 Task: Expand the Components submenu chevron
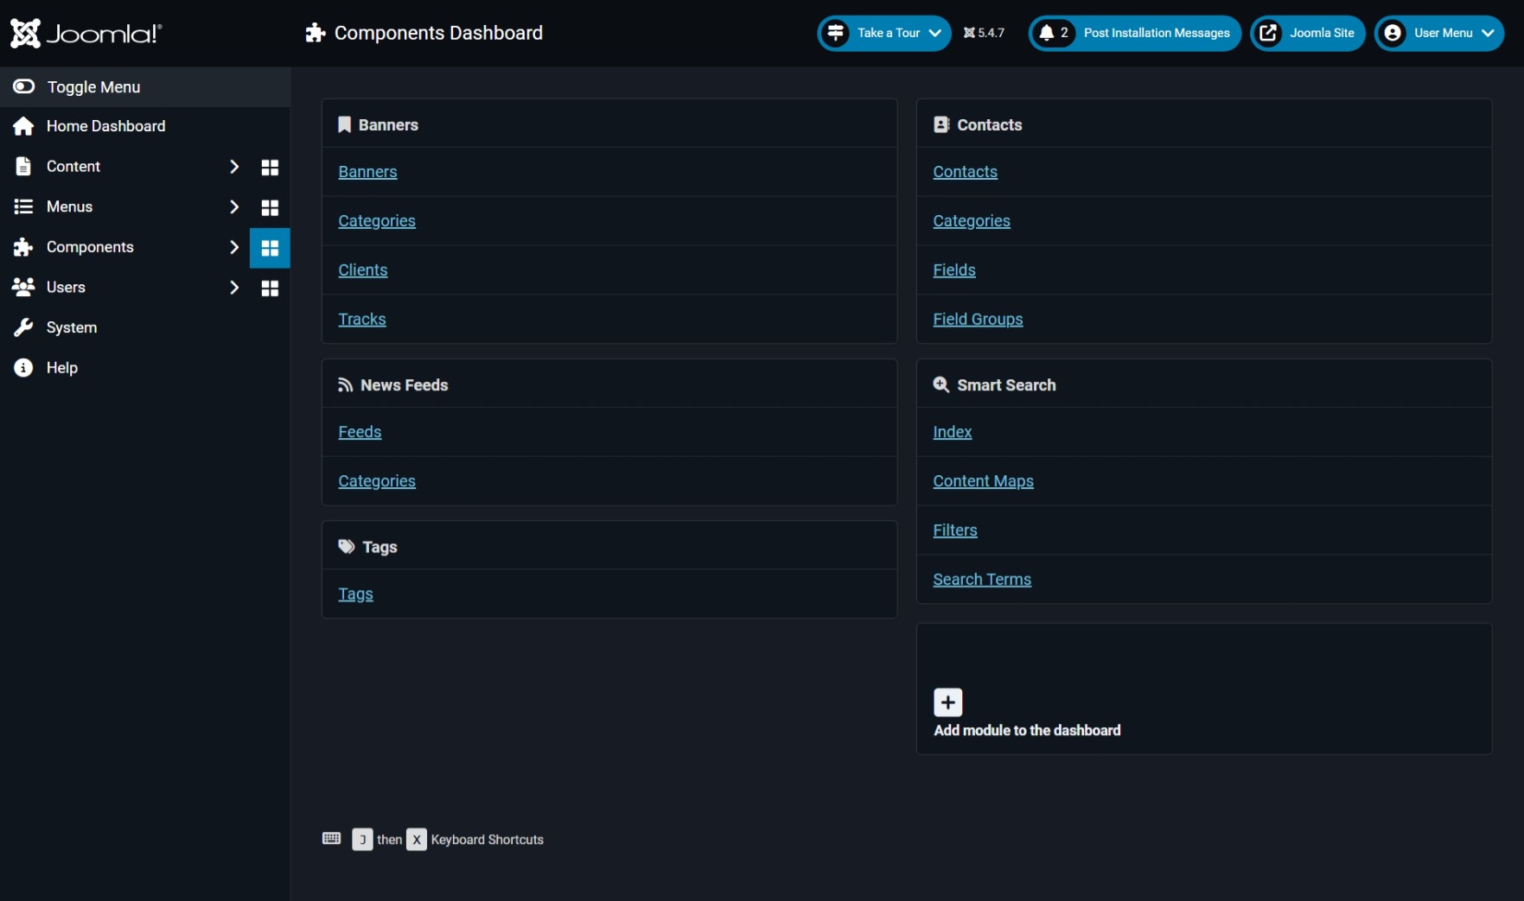point(233,247)
